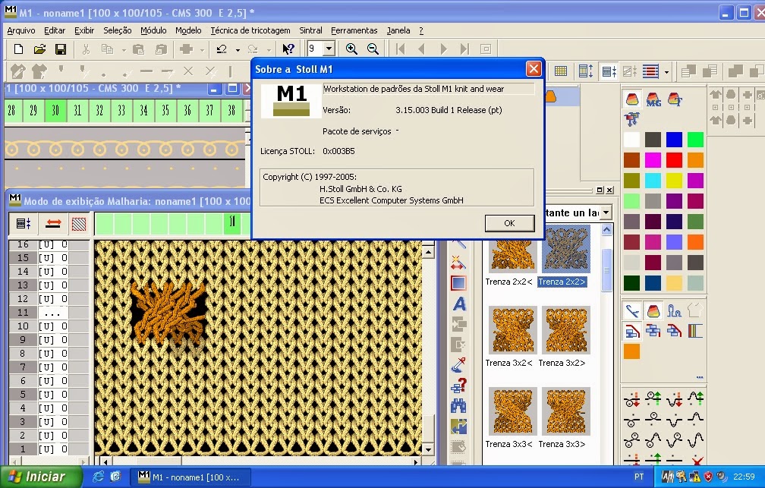
Task: Select the orange swatch below yarn icons
Action: [x=631, y=351]
